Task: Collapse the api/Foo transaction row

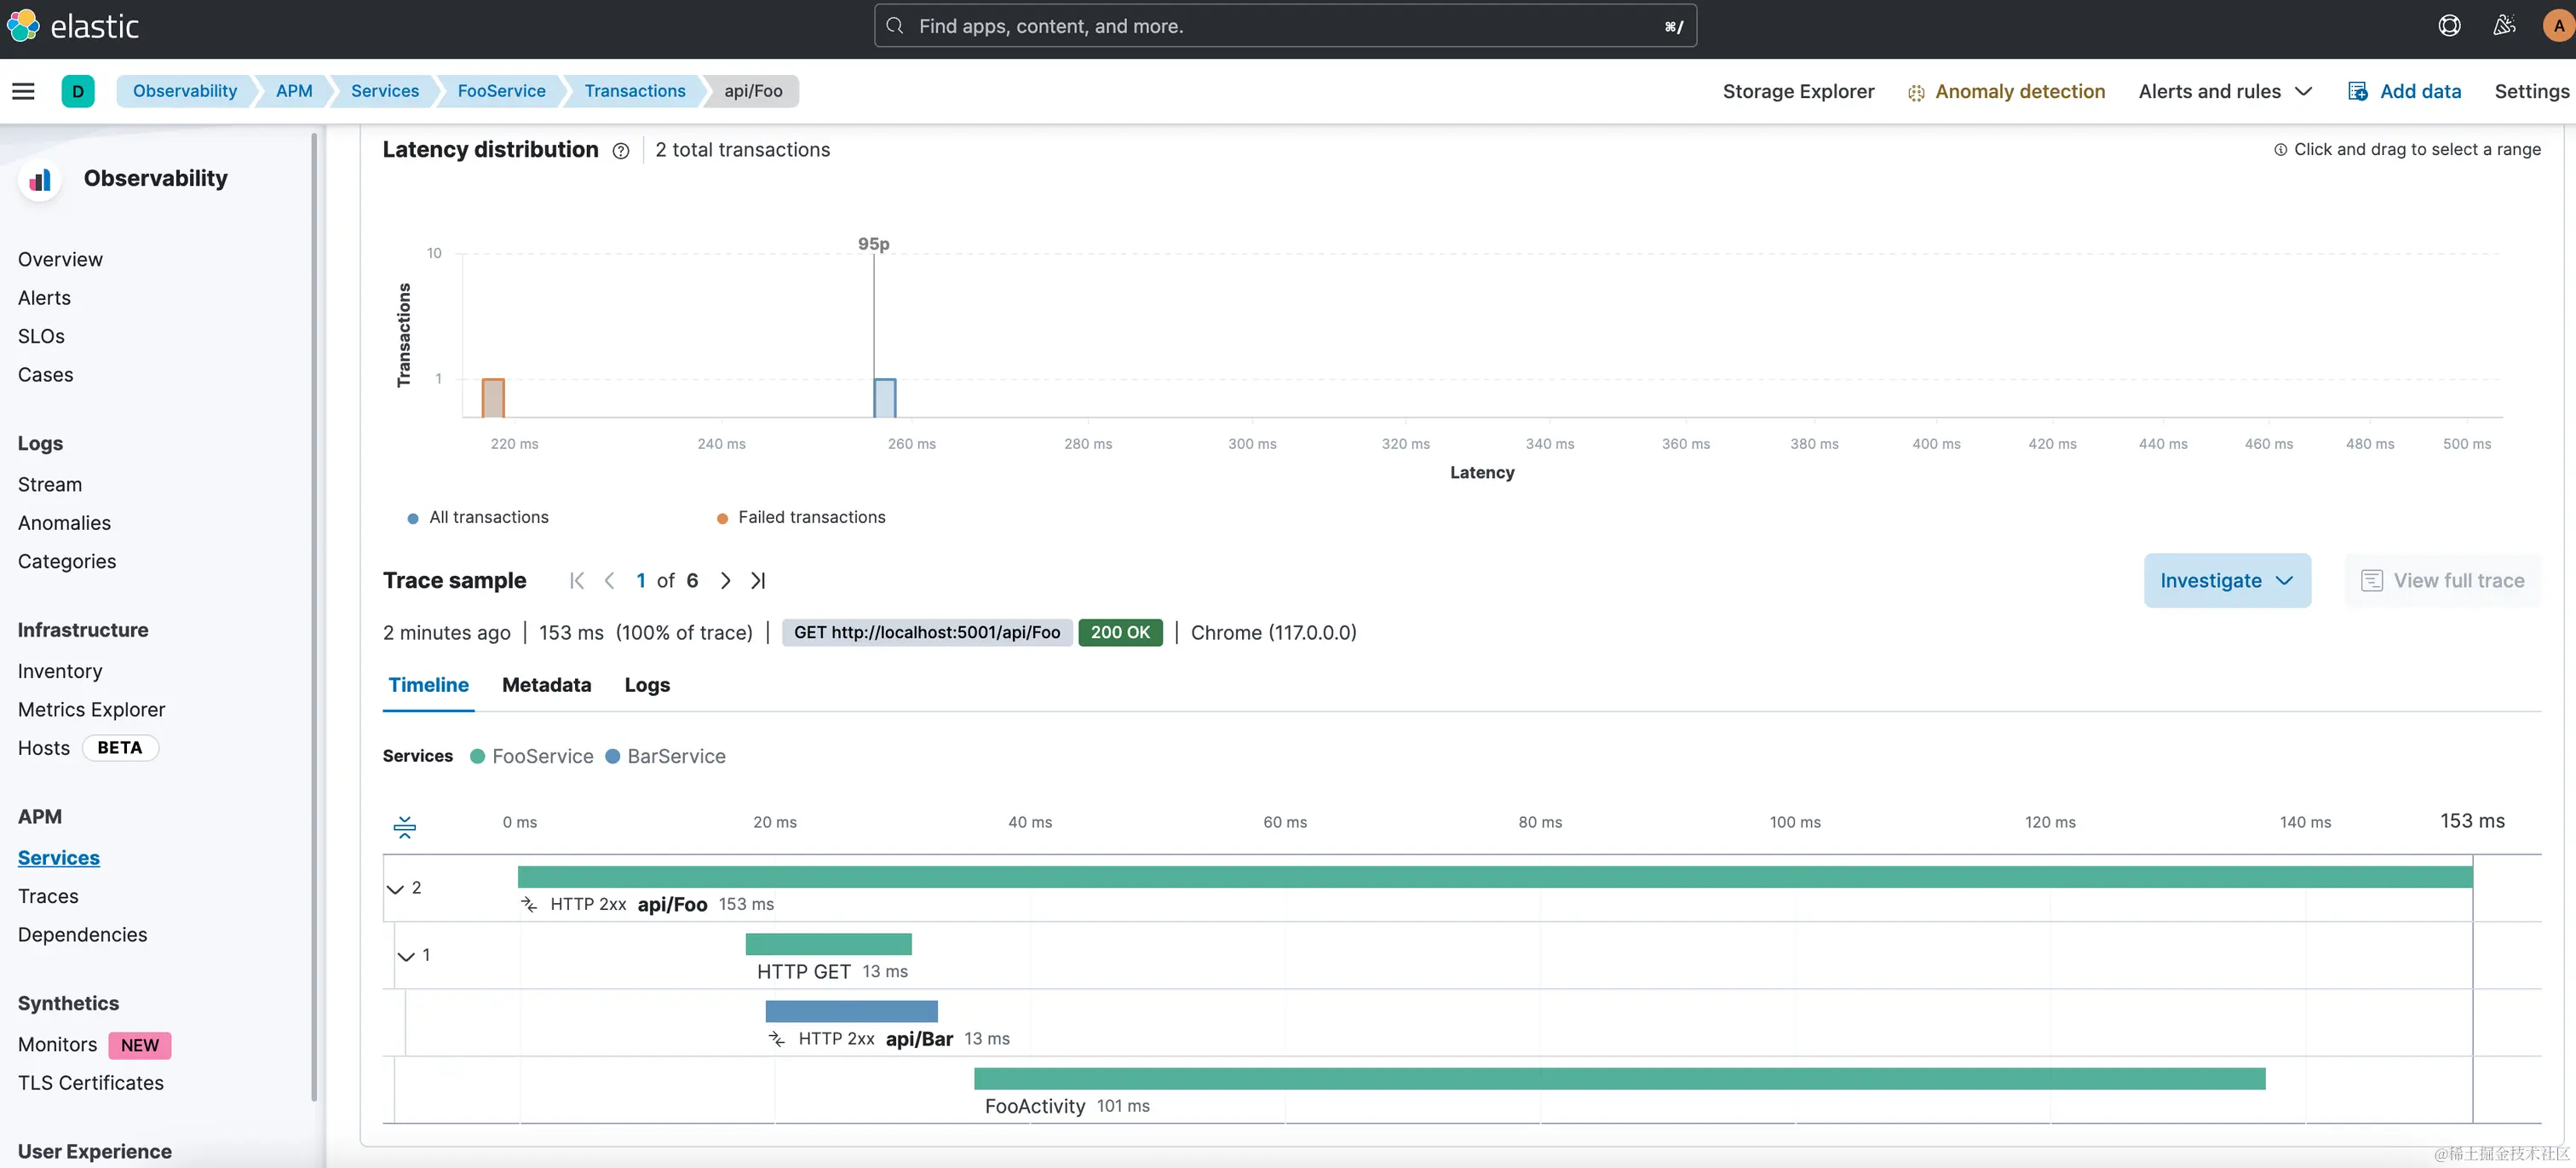Action: pos(396,889)
